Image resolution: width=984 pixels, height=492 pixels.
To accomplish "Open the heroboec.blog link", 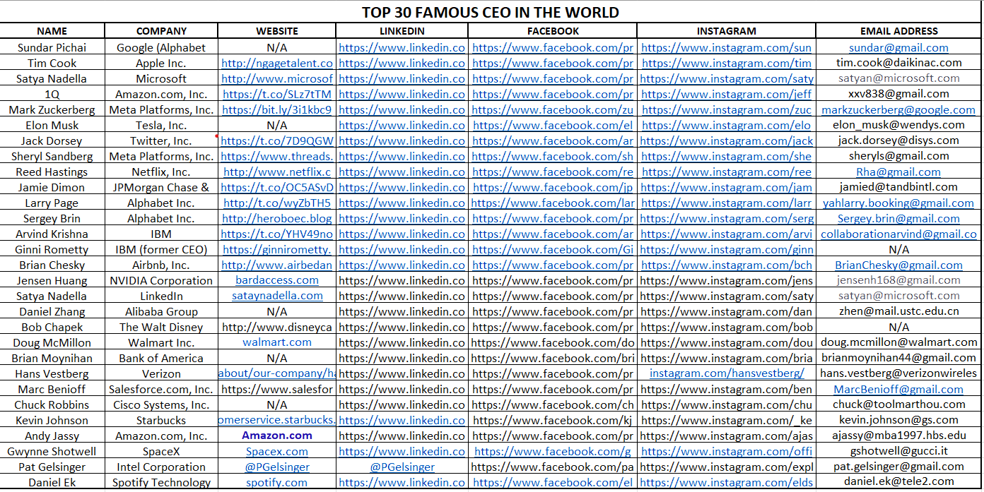I will [277, 218].
